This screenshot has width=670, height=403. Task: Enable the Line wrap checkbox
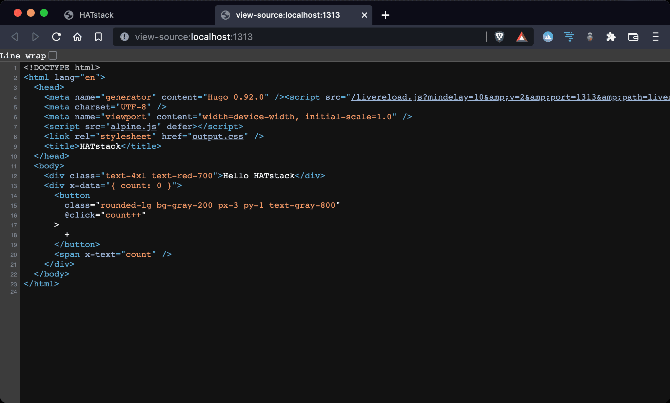(x=53, y=55)
